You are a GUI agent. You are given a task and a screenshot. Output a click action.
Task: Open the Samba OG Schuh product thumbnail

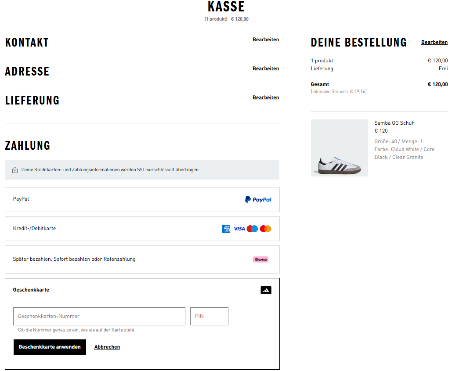[339, 148]
